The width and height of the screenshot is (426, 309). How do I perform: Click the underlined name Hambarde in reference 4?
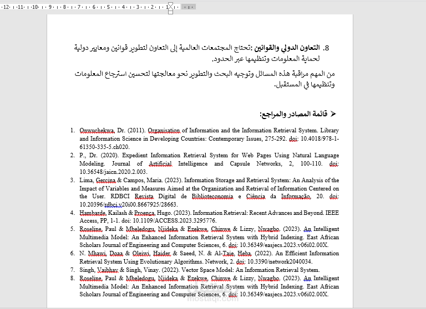[93, 213]
